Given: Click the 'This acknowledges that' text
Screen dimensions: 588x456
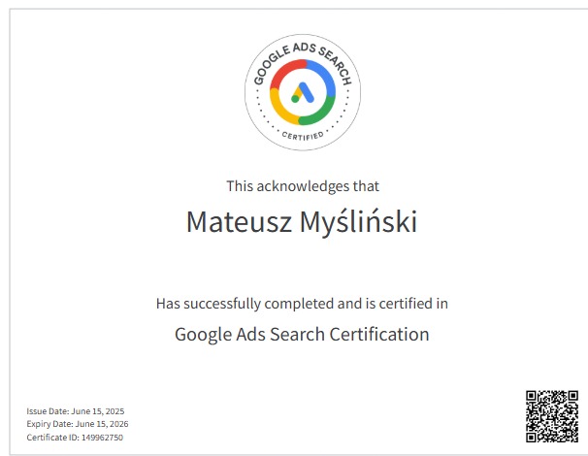Looking at the screenshot, I should (303, 186).
